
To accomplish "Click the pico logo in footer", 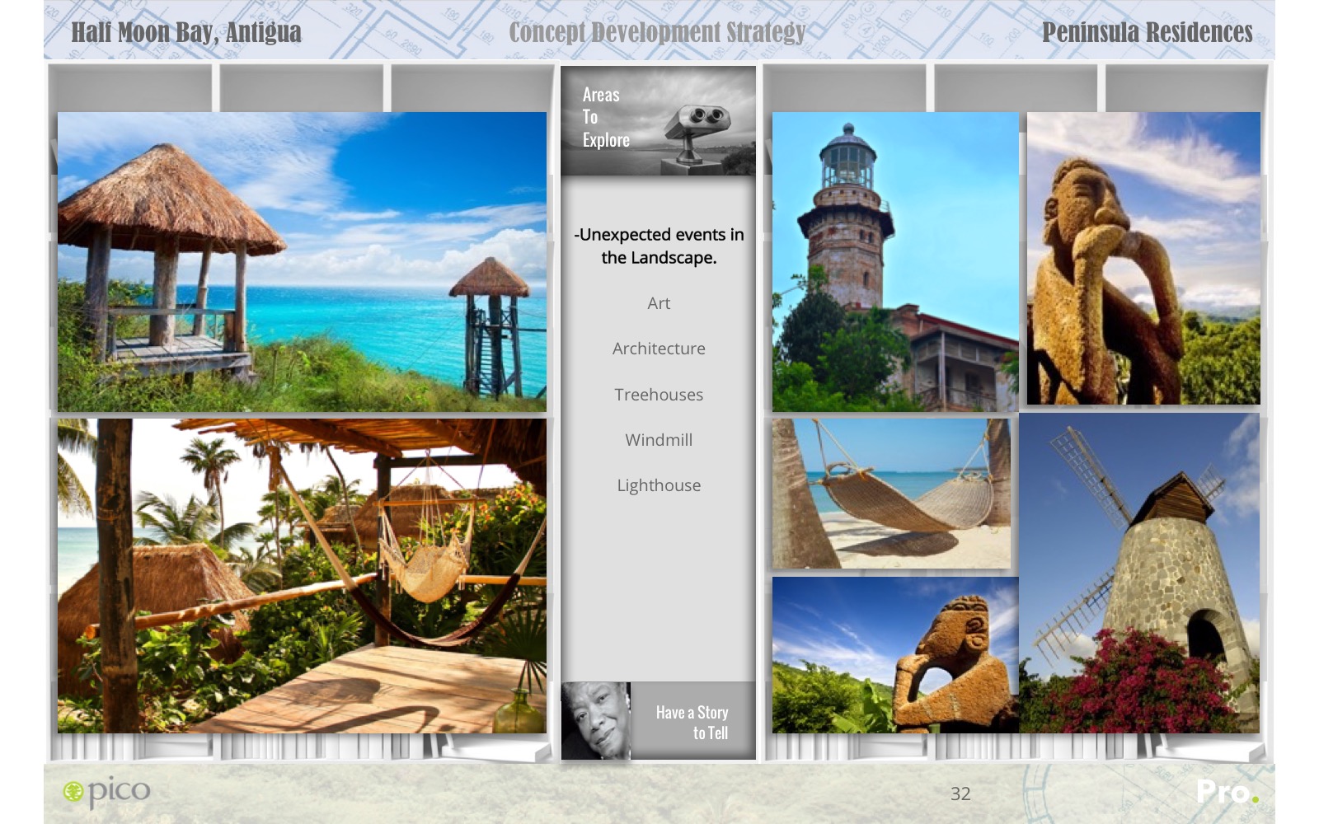I will click(107, 792).
